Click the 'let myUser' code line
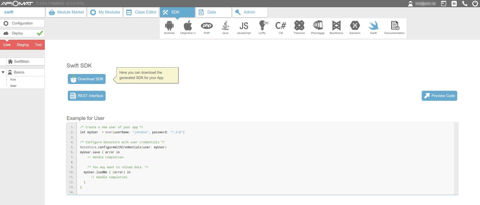 [132, 132]
